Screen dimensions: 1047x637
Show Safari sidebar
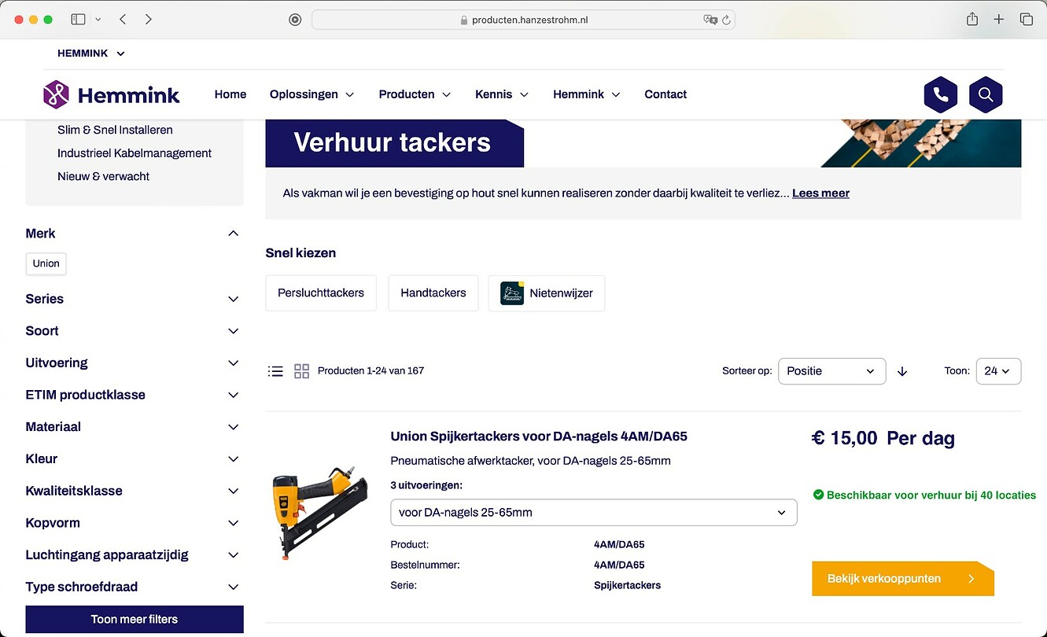coord(78,19)
